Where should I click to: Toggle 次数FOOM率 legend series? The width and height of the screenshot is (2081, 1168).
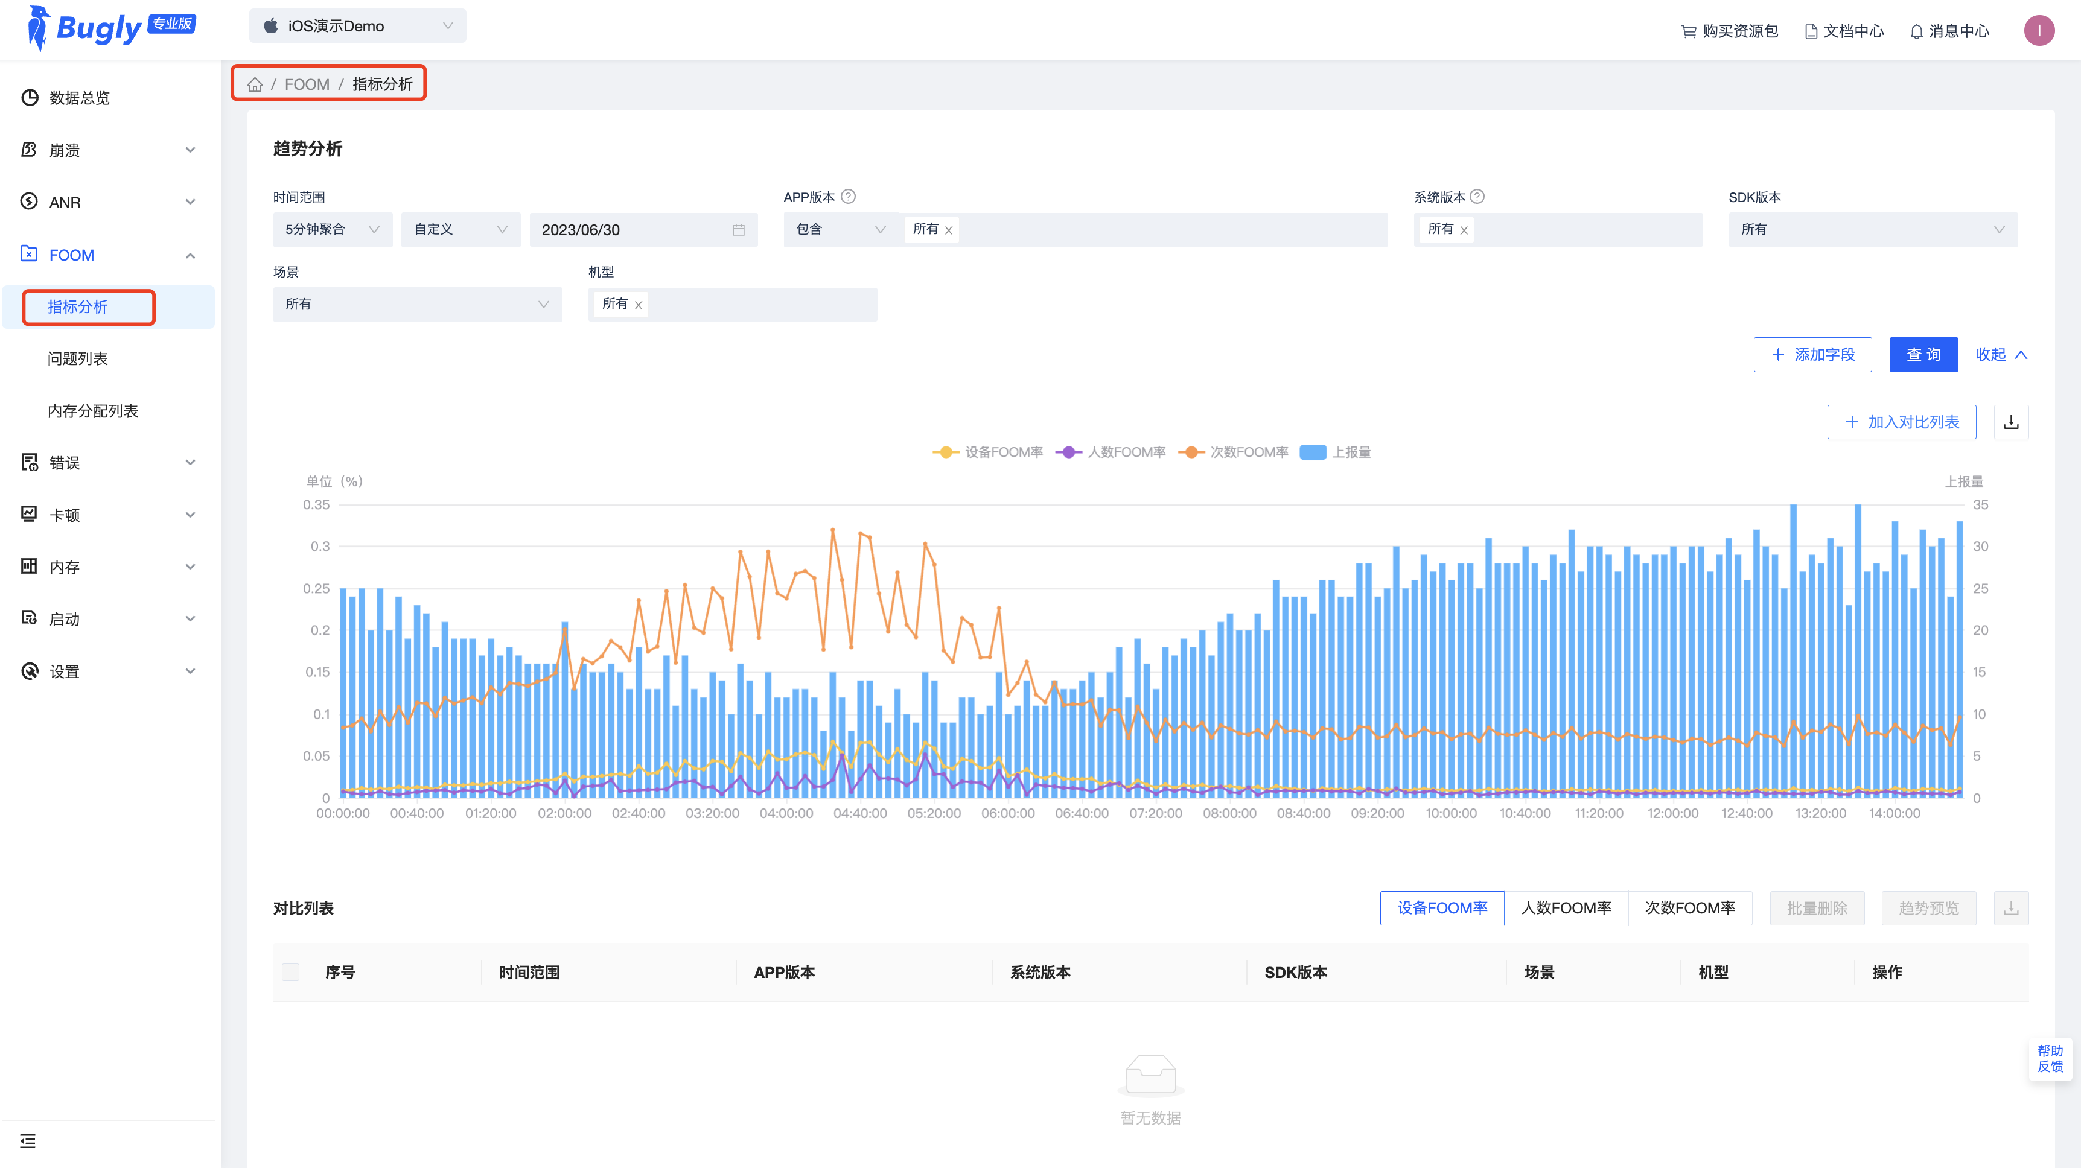pyautogui.click(x=1234, y=452)
